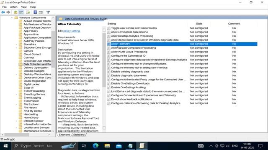Click folder icon next to Camera

[x=21, y=51]
